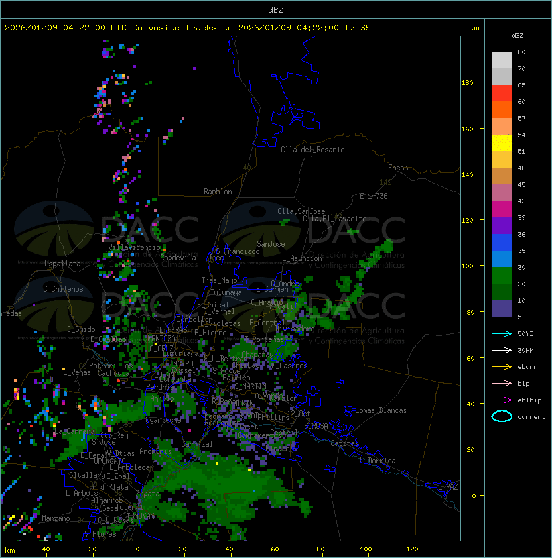Click the MENDOZA city label
This screenshot has width=552, height=558.
click(161, 339)
